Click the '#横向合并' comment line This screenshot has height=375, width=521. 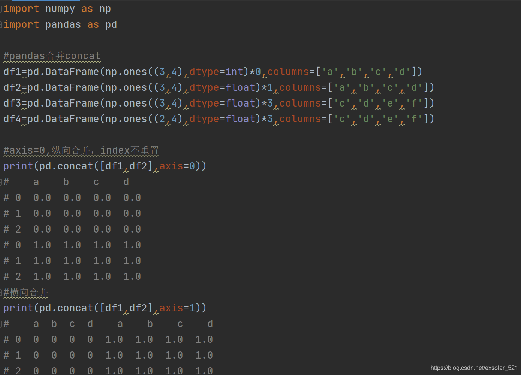tap(26, 292)
